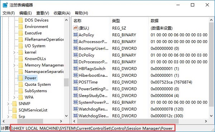Open the 查看(V) menu
Image resolution: width=215 pixels, height=132 pixels.
click(43, 13)
